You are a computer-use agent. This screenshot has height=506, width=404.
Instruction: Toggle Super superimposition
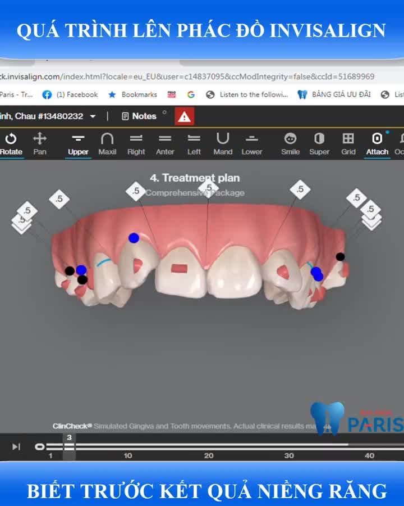pyautogui.click(x=319, y=144)
